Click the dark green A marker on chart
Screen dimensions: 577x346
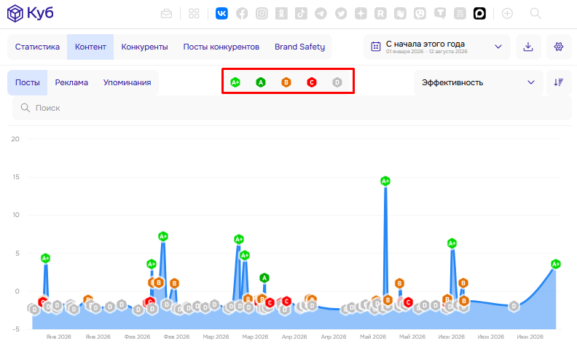point(264,278)
